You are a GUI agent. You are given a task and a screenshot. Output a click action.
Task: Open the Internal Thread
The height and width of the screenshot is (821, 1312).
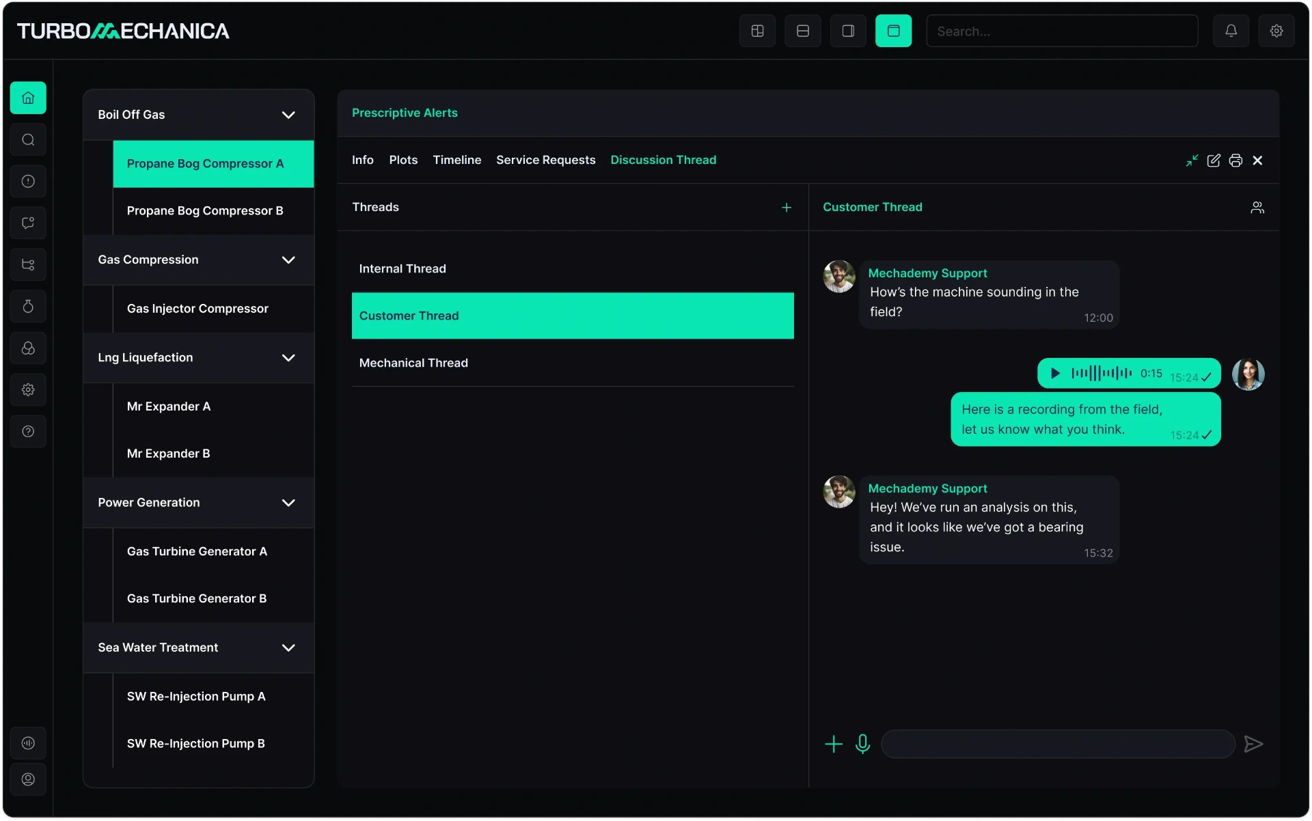point(573,268)
